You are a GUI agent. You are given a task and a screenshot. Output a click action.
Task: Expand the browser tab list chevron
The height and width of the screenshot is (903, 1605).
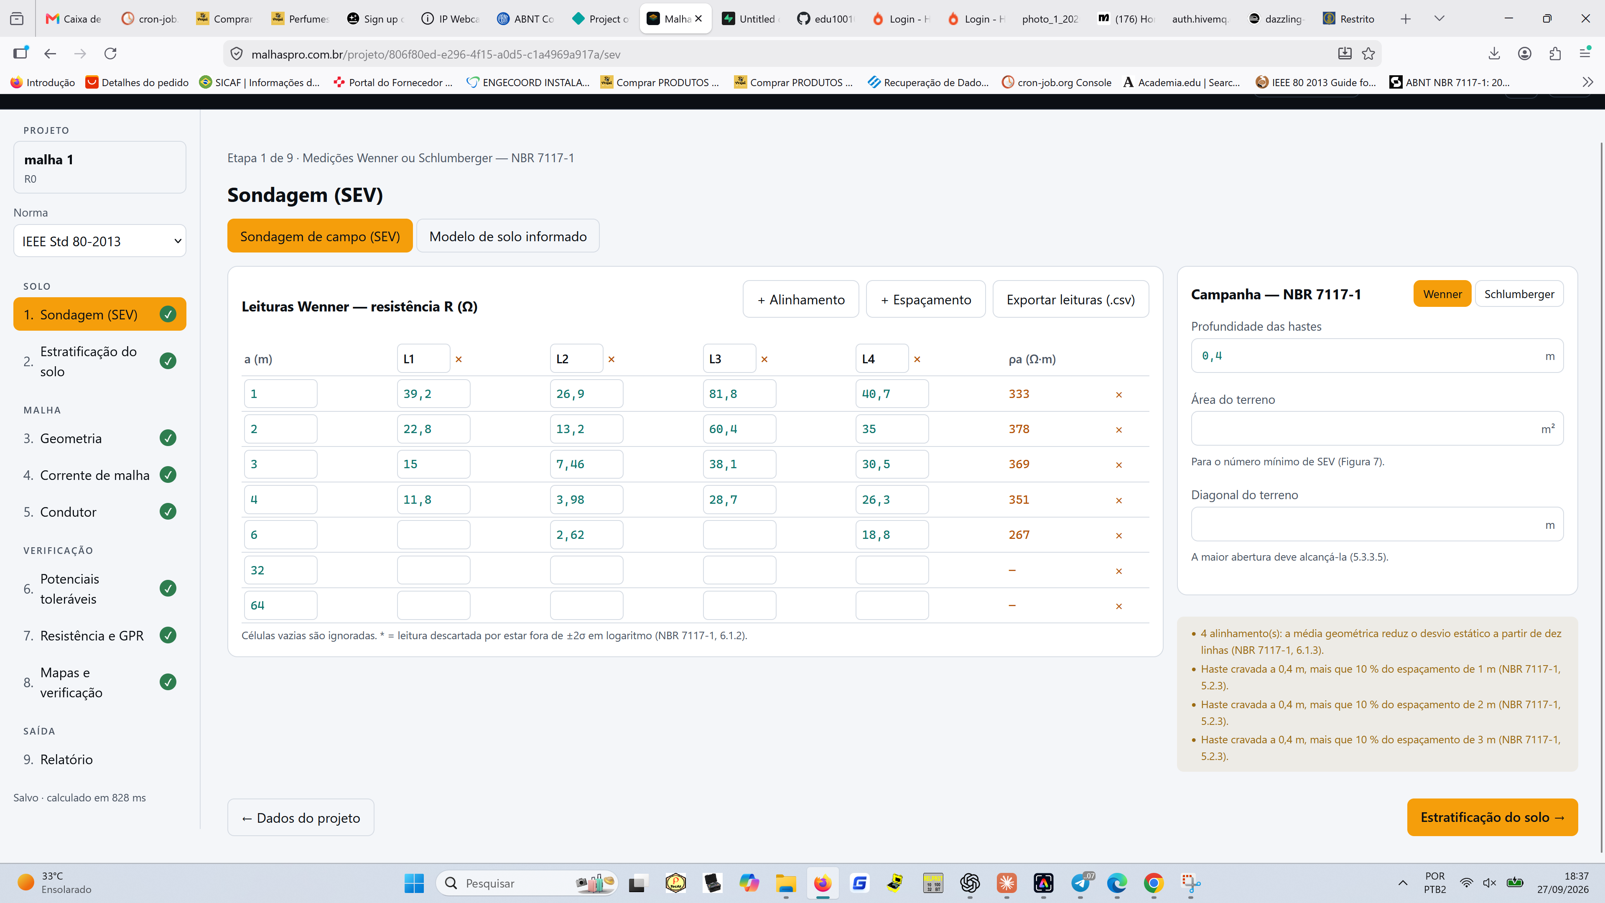coord(1439,19)
